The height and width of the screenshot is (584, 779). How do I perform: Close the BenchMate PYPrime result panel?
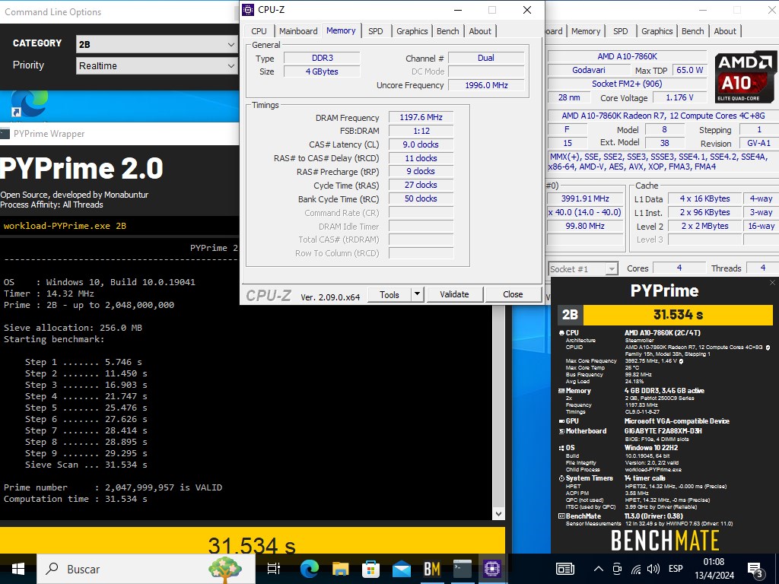pos(772,283)
